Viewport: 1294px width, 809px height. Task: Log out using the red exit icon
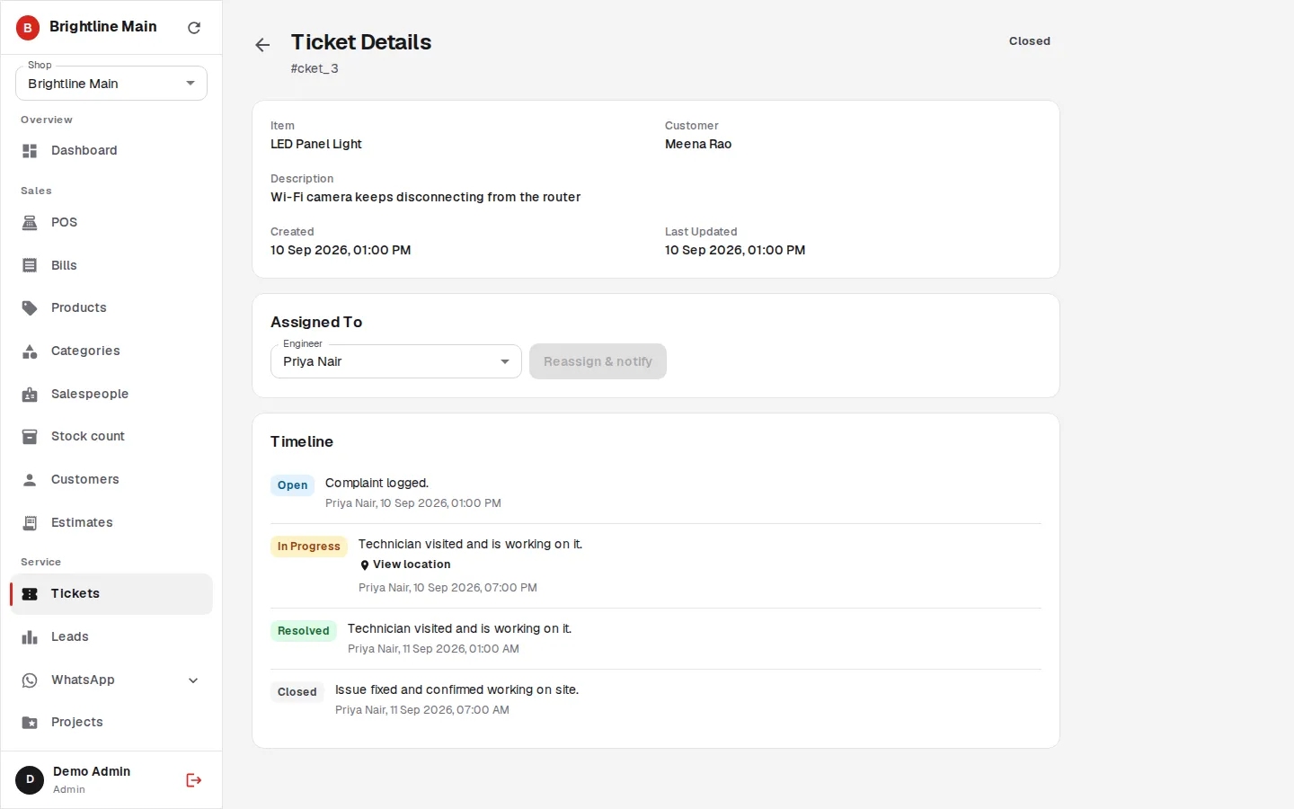(x=193, y=780)
